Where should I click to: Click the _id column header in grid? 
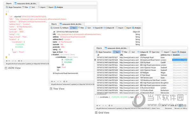(108, 55)
